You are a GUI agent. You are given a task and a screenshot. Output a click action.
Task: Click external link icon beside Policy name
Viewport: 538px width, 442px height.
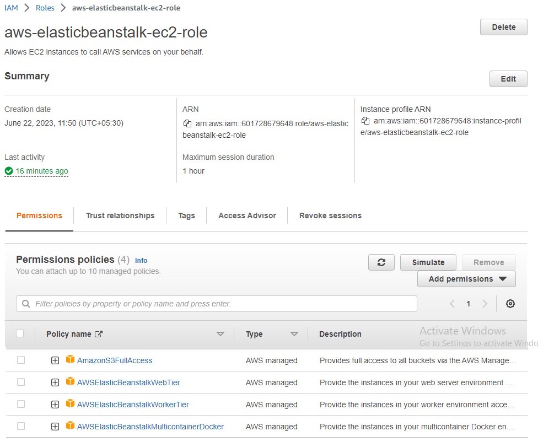[99, 334]
